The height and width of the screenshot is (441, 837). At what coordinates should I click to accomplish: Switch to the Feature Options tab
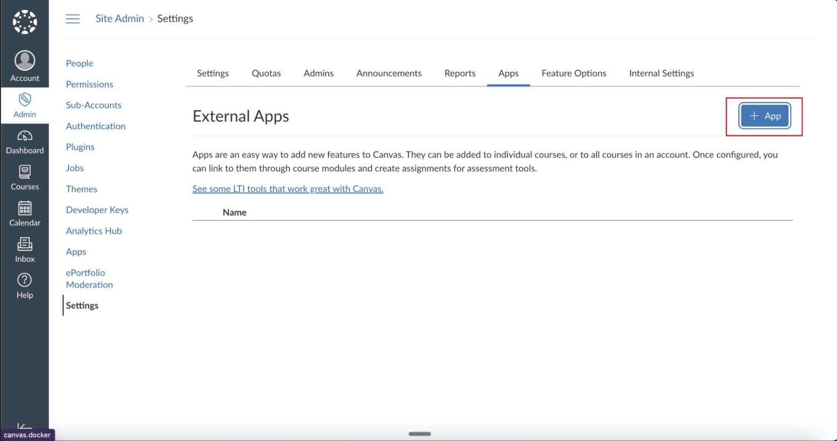573,73
